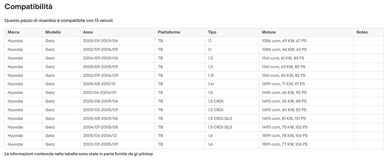Screen dimensions: 389x162
Task: Click the Motore column header
Action: point(269,32)
